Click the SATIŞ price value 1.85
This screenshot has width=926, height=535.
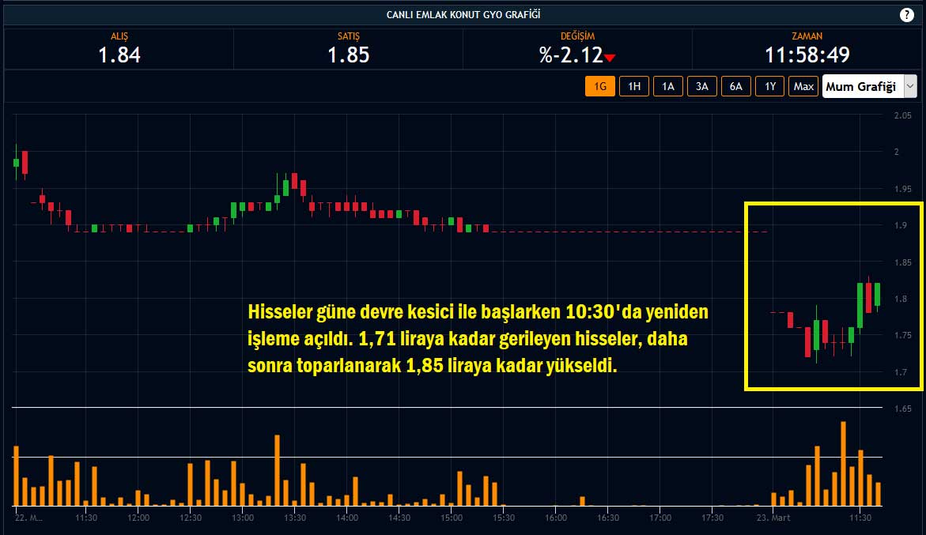coord(349,55)
